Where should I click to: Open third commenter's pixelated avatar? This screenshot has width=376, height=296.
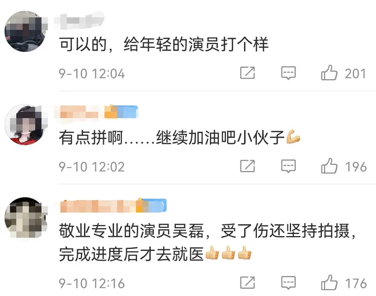(26, 218)
